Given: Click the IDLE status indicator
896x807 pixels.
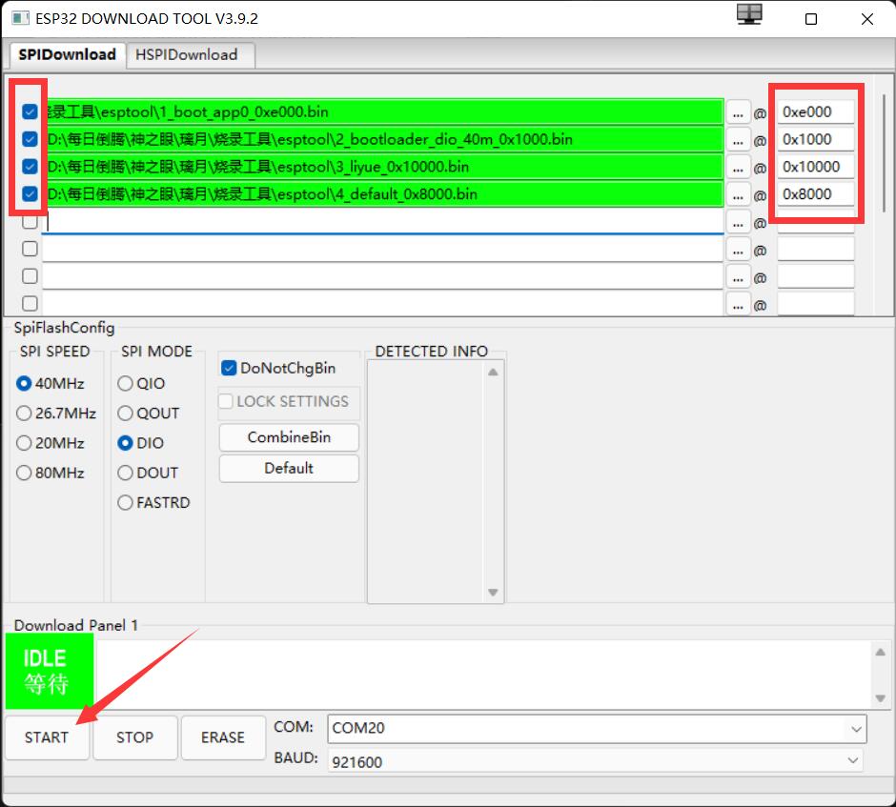Looking at the screenshot, I should pyautogui.click(x=50, y=672).
